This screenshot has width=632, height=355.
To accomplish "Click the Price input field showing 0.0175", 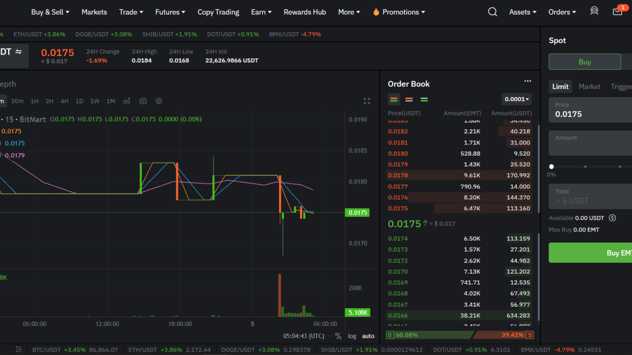I will 590,110.
